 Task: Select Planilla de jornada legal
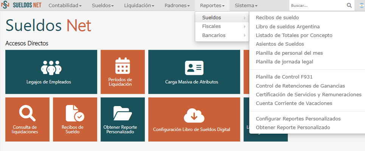click(284, 62)
